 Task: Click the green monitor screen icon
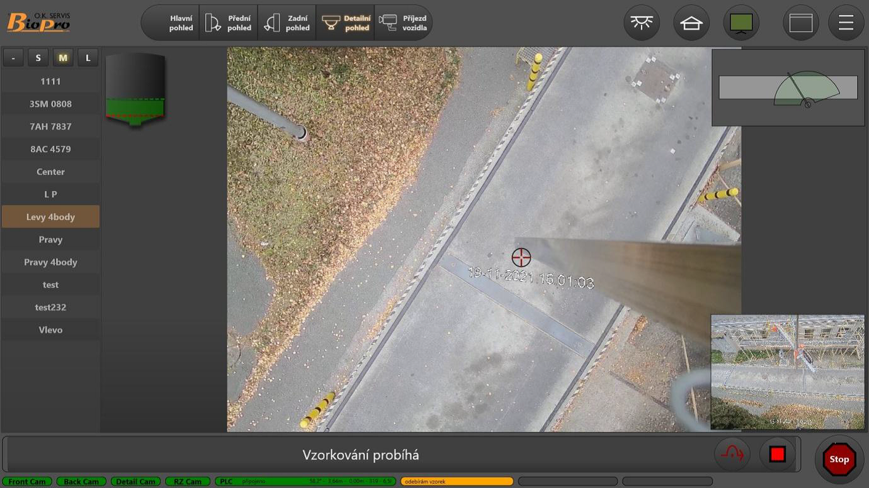pos(741,23)
